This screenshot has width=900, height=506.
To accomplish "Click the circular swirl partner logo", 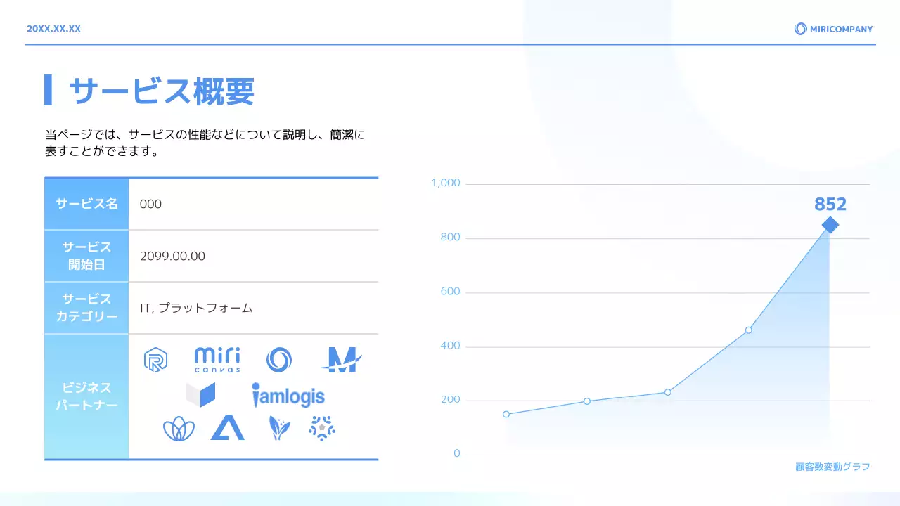I will pyautogui.click(x=278, y=360).
